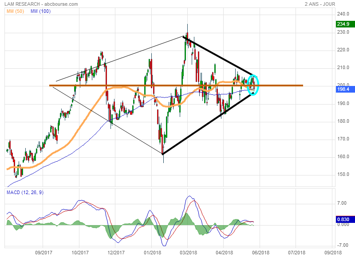Screen dimensions: 355x257
Task: Click the 04/2018 date label
Action: (x=224, y=253)
